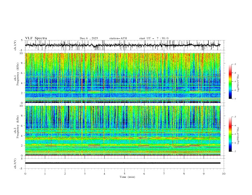
Task: Click time axis tick label "5"
Action: pos(124,174)
